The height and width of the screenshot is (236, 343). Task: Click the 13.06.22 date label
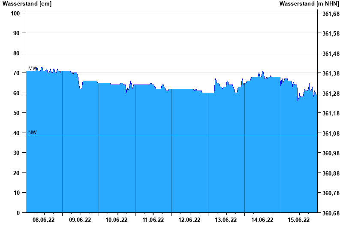point(226,220)
